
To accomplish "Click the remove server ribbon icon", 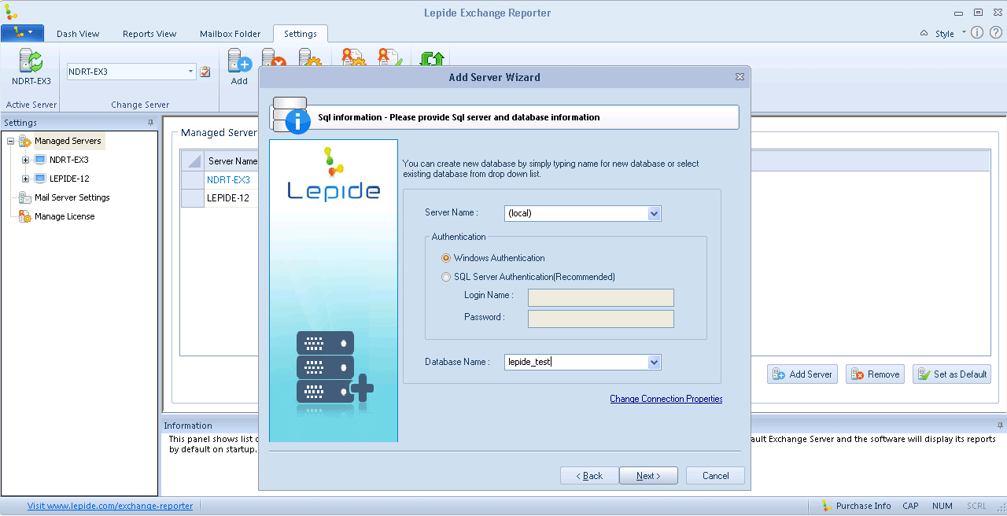I will (273, 58).
